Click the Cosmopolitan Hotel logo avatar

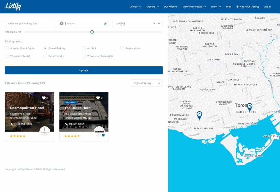coord(45,131)
